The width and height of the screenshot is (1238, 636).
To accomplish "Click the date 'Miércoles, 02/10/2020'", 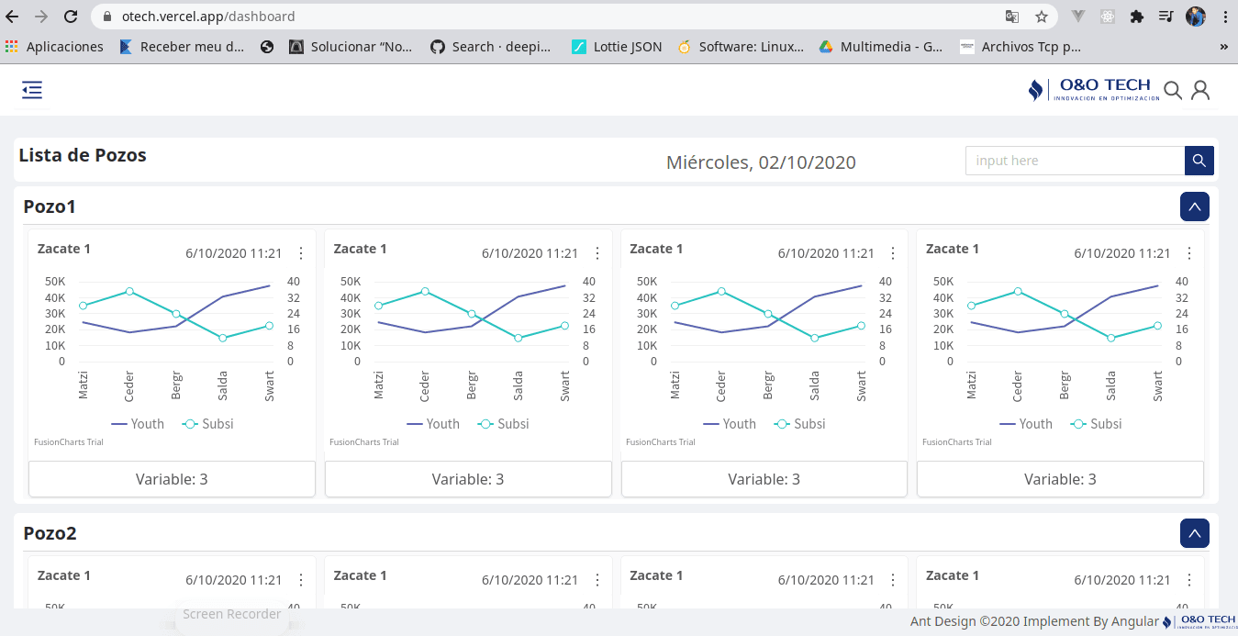I will (761, 162).
